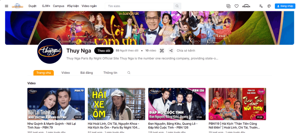
Task: Open the GJW+ navigation link
Action: [x=46, y=6]
